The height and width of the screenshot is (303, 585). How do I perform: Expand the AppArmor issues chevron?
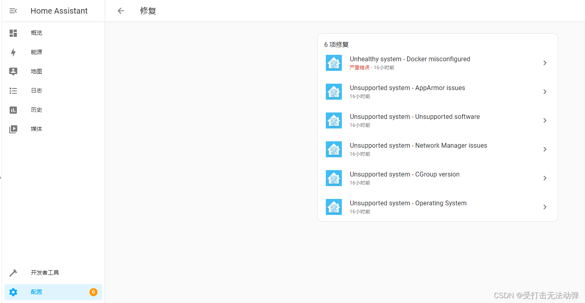[x=545, y=92]
